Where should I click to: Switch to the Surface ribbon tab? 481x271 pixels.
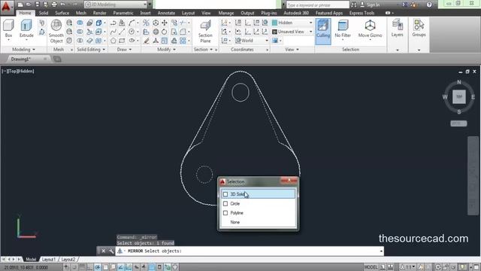62,13
